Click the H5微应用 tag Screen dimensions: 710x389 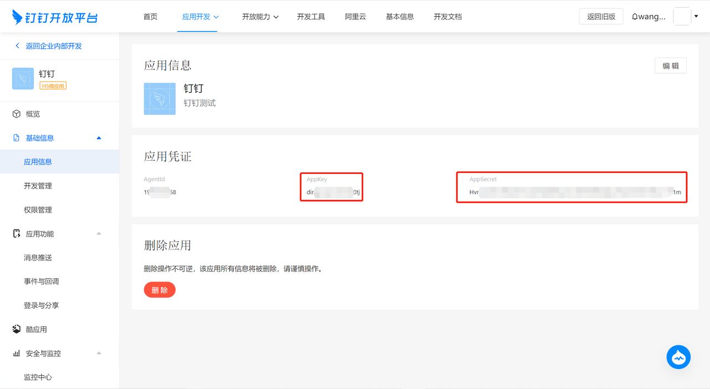pos(53,85)
